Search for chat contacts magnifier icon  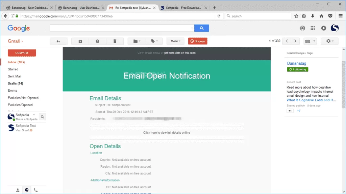point(42,117)
